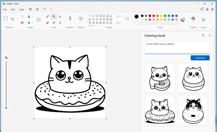
Task: Activate the Magnifier zoom tool
Action: (60, 23)
